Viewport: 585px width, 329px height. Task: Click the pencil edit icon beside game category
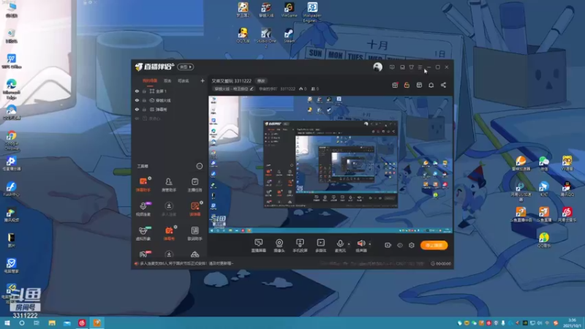(x=252, y=88)
